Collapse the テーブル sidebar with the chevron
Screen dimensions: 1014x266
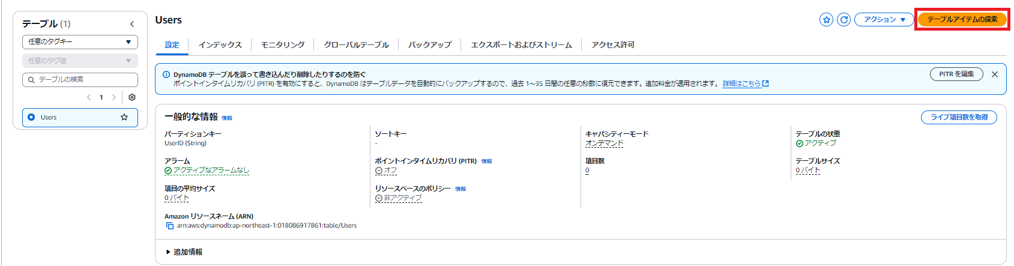[x=132, y=24]
